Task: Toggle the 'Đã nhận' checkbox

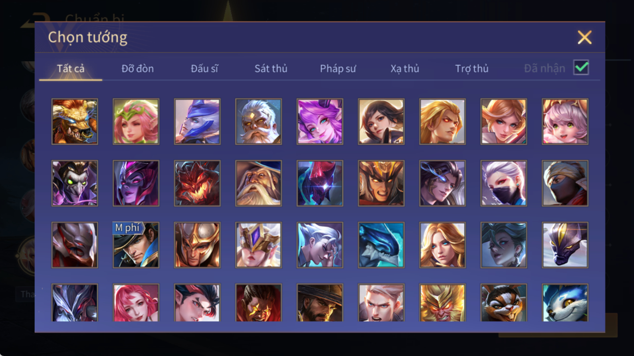Action: tap(581, 68)
